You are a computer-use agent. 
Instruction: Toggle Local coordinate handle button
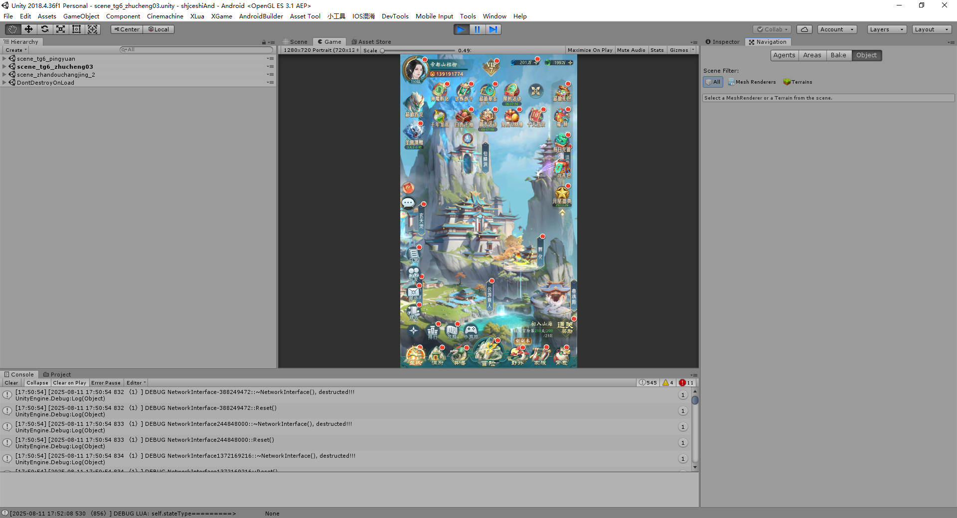(x=159, y=29)
